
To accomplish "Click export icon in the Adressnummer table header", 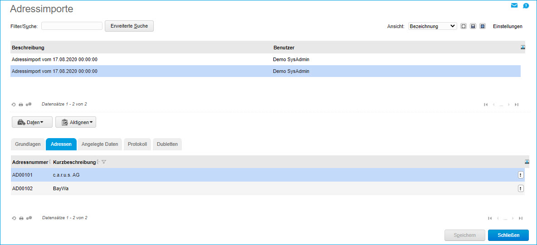I will (527, 162).
